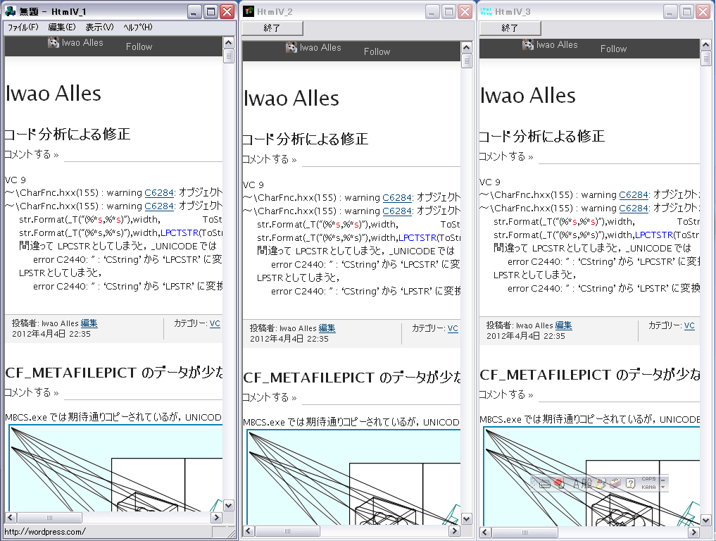
Task: Click the blue LPCTSTR link in HtmlV_1
Action: (x=180, y=233)
